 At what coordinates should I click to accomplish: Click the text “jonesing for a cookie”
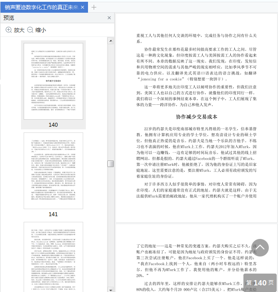click(161, 79)
